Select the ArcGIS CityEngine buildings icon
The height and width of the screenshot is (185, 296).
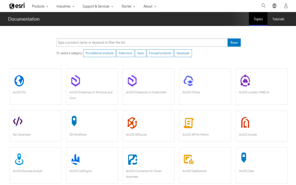pos(75,159)
